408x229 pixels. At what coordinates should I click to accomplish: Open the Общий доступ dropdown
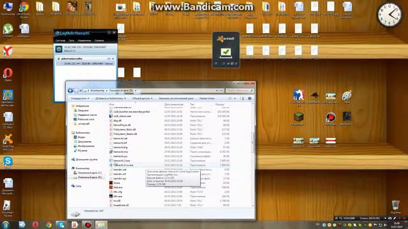tap(142, 99)
